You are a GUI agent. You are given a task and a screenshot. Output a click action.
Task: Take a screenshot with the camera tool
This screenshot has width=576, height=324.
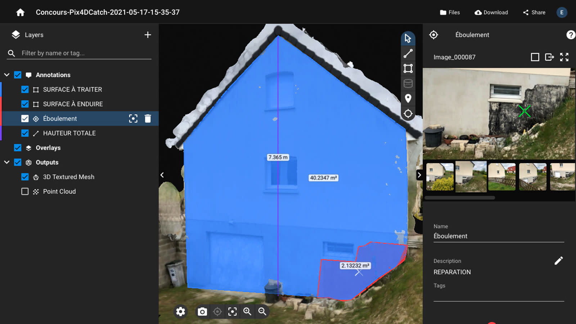pos(202,311)
